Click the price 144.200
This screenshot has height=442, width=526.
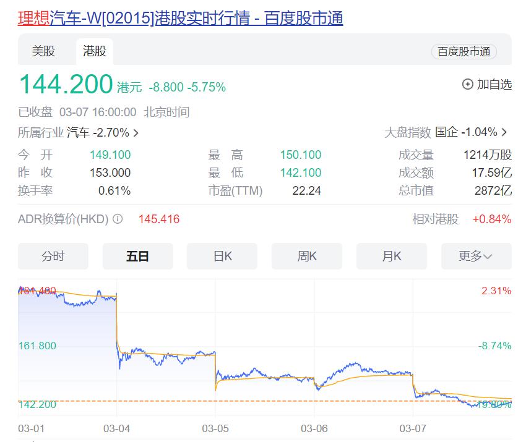tap(66, 84)
